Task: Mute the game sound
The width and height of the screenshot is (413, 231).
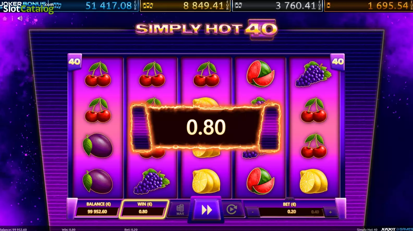Action: click(x=20, y=18)
